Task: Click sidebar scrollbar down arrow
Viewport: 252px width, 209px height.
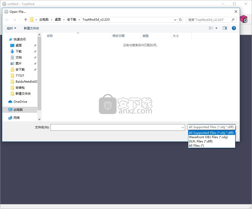Action: coord(39,119)
